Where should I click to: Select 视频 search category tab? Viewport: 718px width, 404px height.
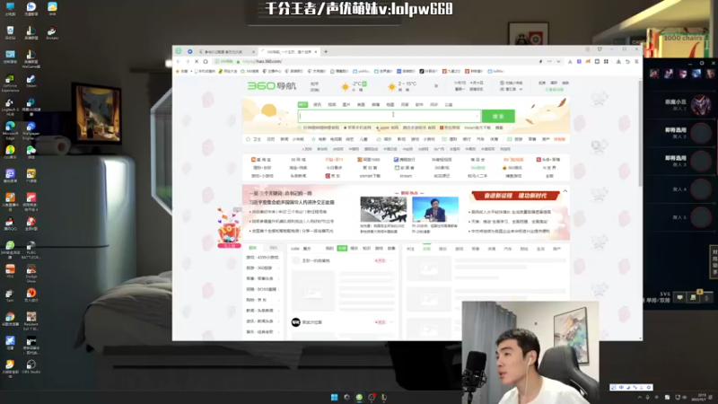point(332,105)
